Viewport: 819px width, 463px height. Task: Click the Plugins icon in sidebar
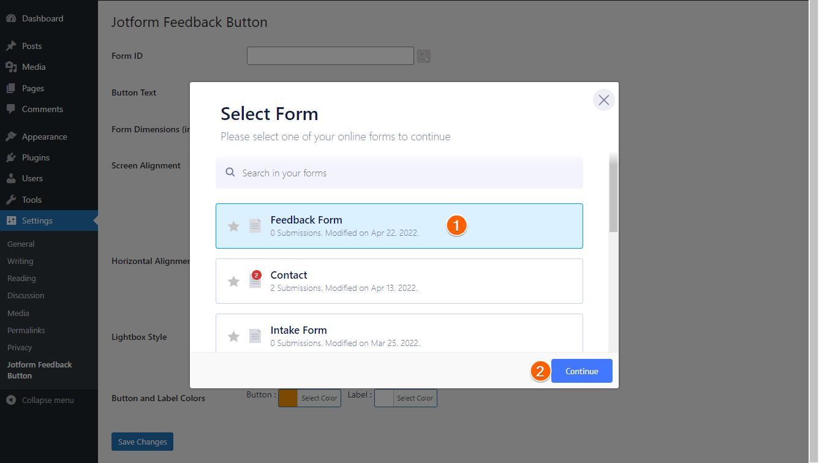click(11, 158)
